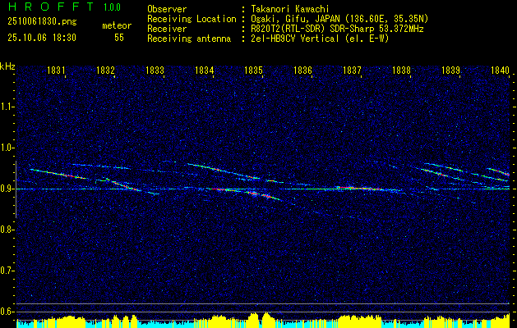Image resolution: width=517 pixels, height=328 pixels.
Task: Click the 0.7 kHz frequency label
Action: (7, 271)
